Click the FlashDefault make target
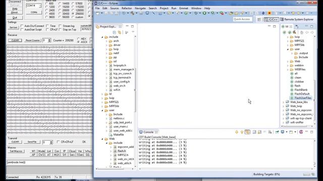 click(x=300, y=94)
